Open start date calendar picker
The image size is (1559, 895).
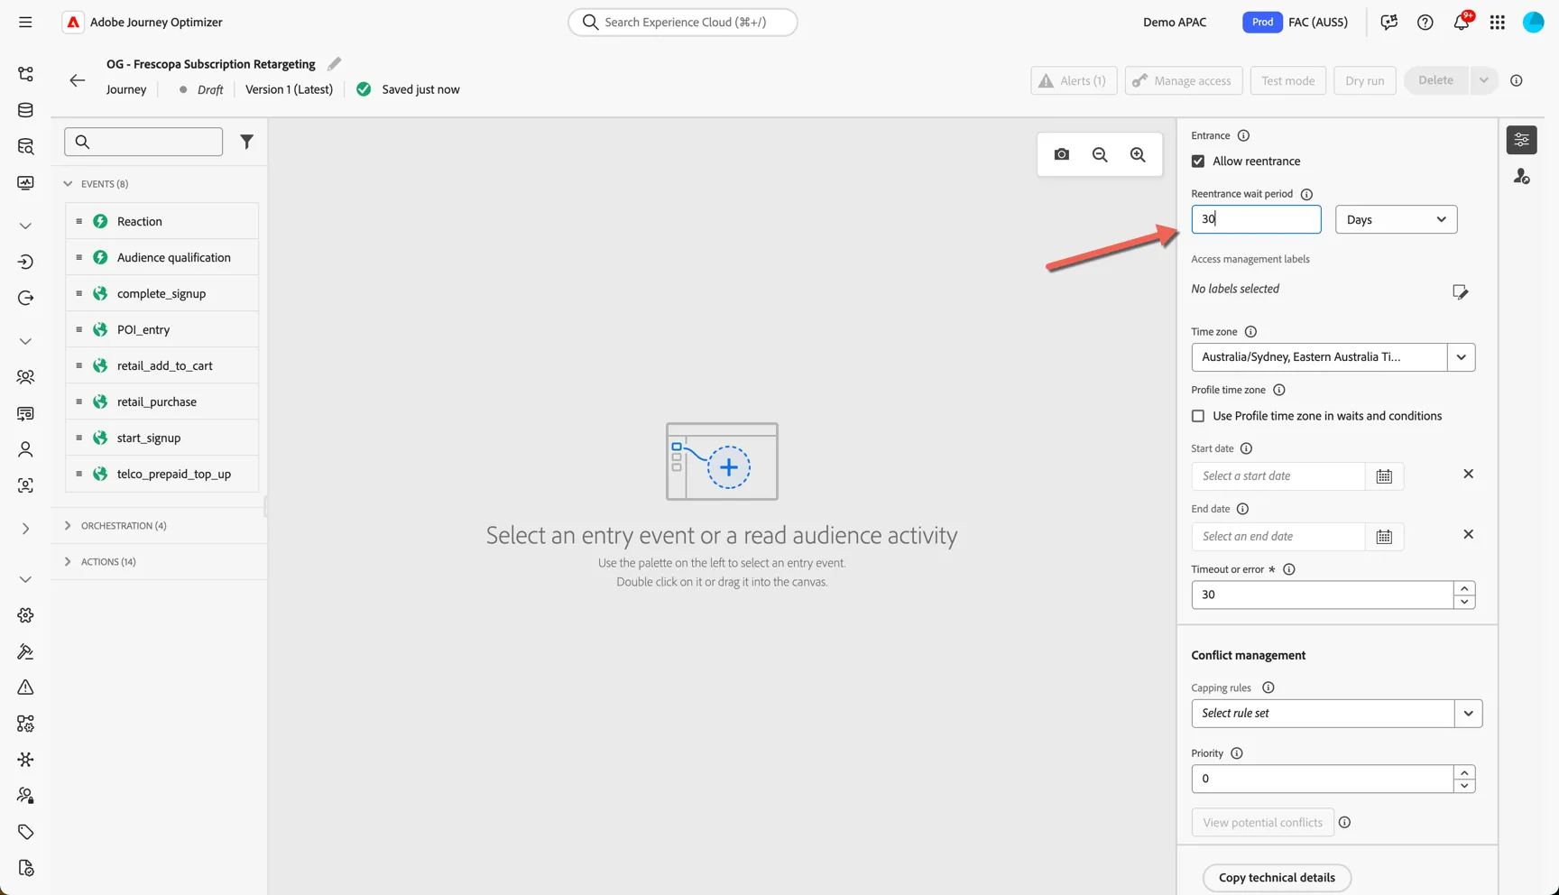pos(1384,476)
